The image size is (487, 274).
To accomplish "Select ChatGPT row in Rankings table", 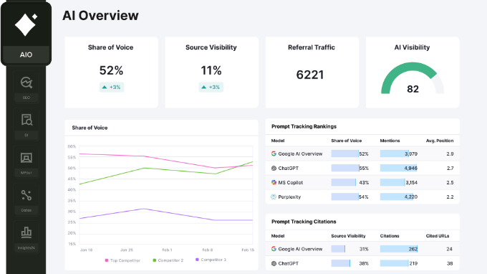I will click(x=362, y=169).
